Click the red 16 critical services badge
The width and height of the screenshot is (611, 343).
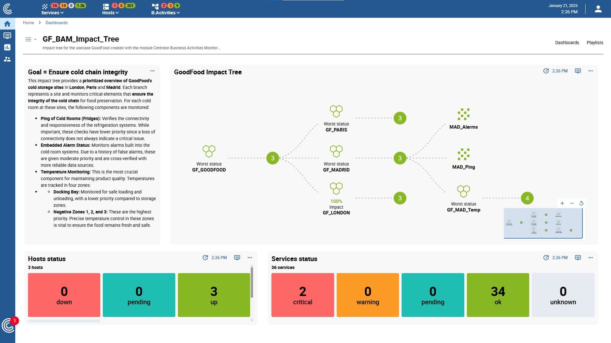coord(55,6)
